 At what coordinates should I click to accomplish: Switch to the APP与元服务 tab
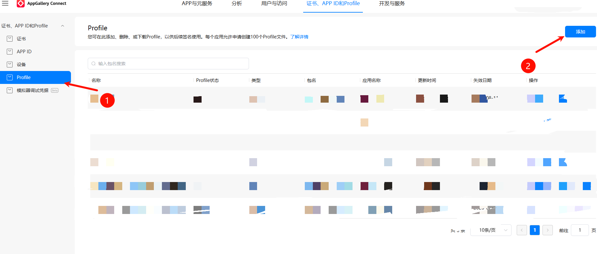click(x=197, y=4)
